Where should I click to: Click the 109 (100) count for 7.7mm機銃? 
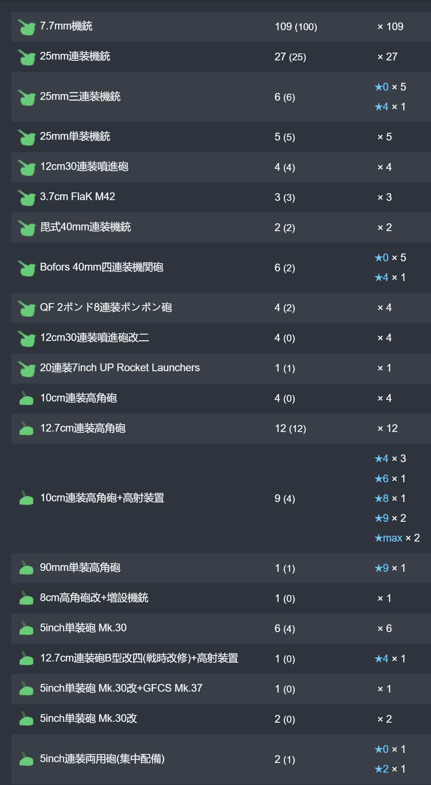pos(296,27)
